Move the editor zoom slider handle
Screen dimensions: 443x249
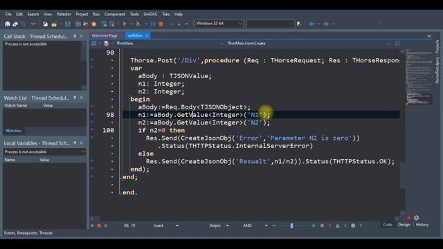[291, 225]
